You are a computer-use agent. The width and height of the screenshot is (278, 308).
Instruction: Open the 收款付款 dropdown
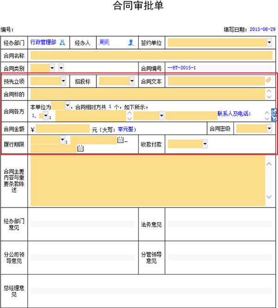(205, 144)
